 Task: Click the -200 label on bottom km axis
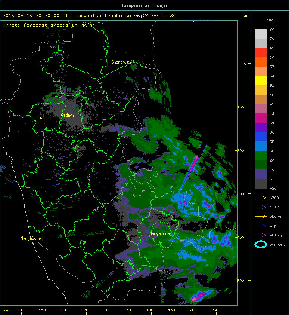pyautogui.click(x=19, y=310)
